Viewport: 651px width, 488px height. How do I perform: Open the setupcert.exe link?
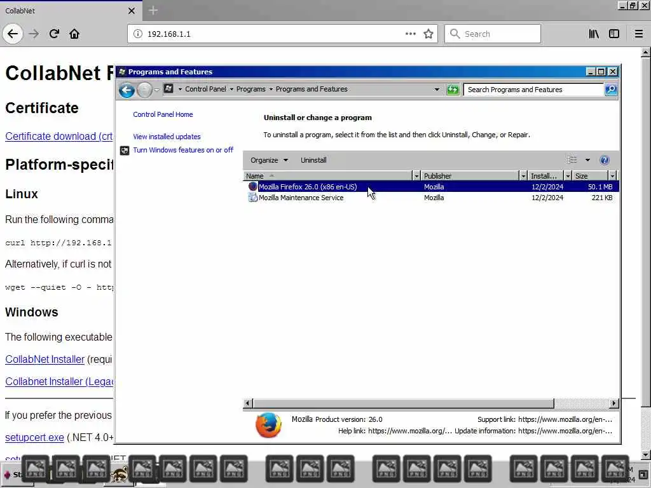(x=34, y=437)
